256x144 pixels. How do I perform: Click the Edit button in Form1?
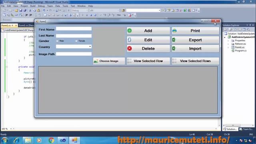point(148,40)
